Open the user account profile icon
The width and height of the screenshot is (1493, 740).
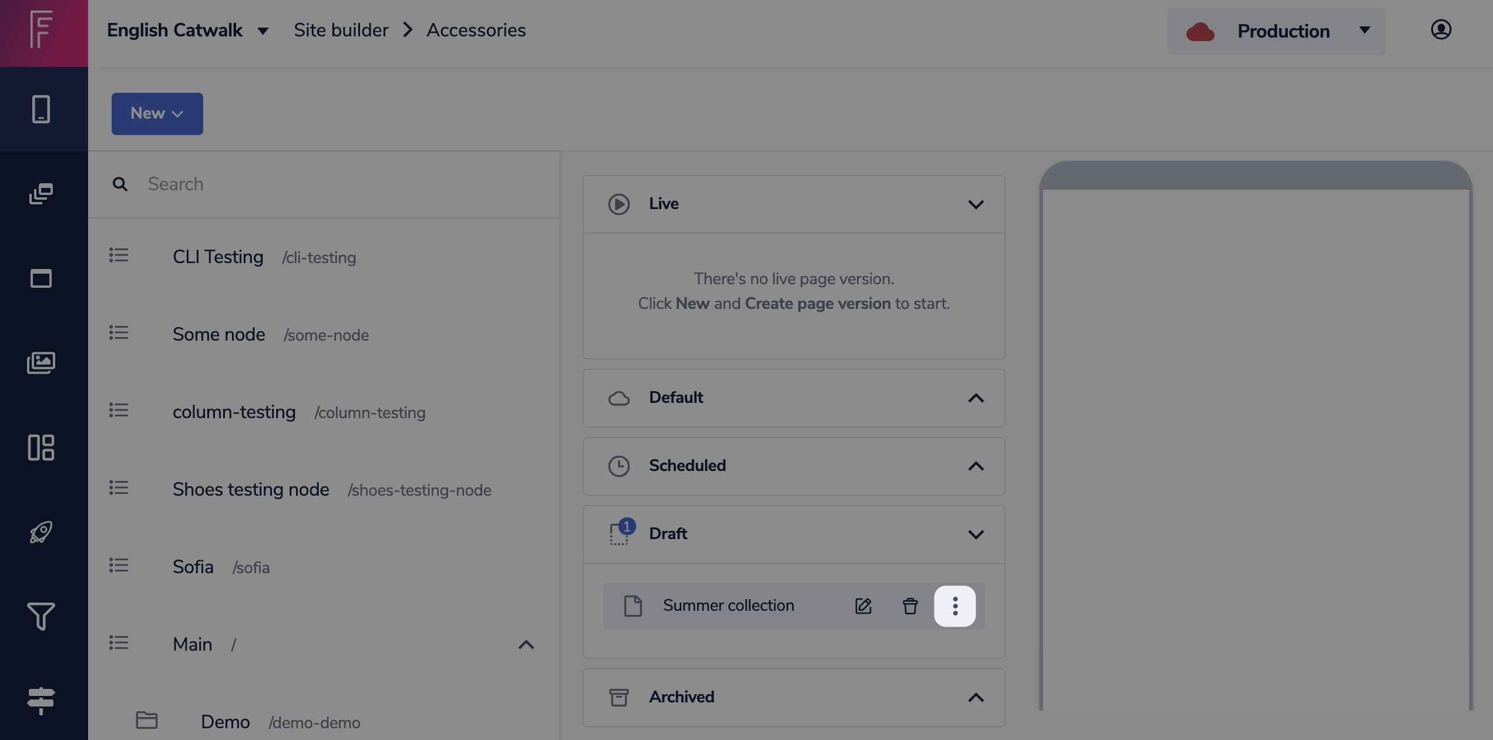1441,30
